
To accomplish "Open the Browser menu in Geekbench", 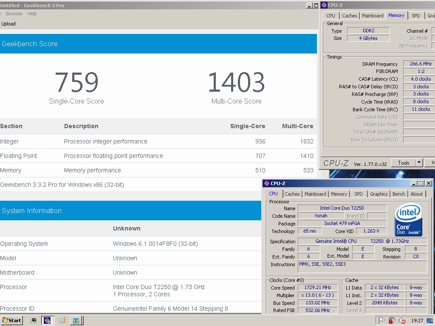I will tap(14, 14).
